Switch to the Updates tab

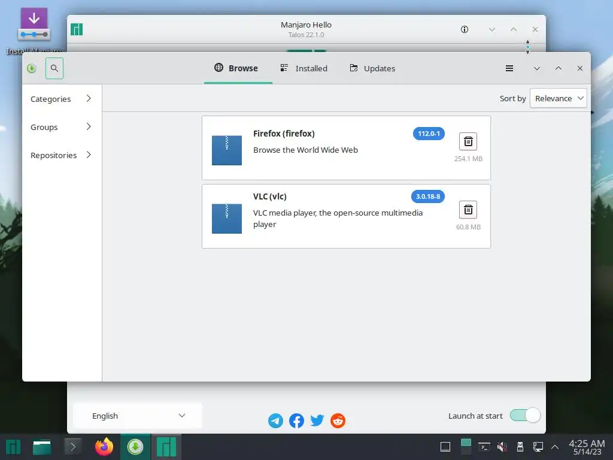pyautogui.click(x=372, y=68)
